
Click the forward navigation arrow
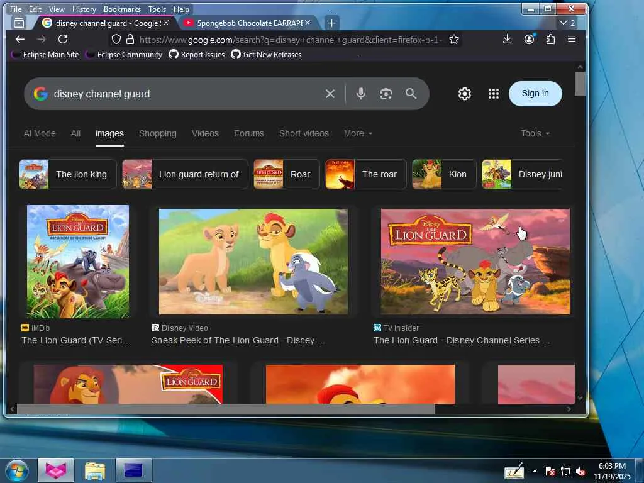(41, 40)
